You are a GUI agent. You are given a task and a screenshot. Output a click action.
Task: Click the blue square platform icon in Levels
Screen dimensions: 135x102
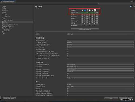85,10
